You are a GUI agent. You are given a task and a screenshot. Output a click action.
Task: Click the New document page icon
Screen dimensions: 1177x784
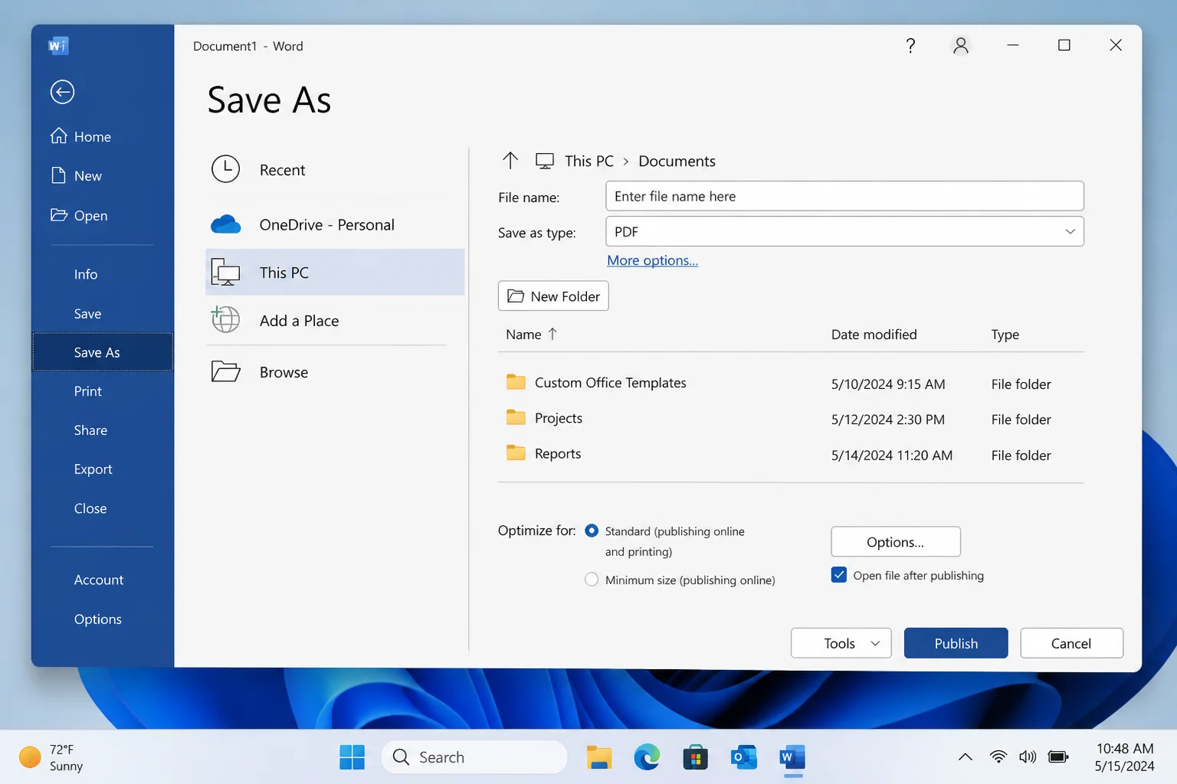(58, 175)
